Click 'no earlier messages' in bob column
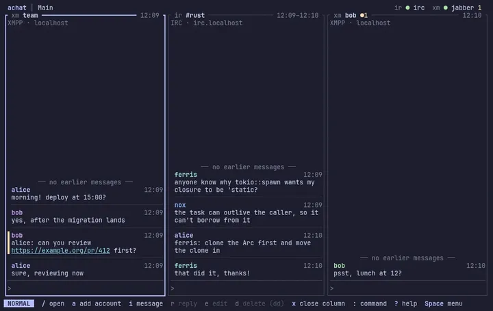Image resolution: width=493 pixels, height=311 pixels. [407, 258]
